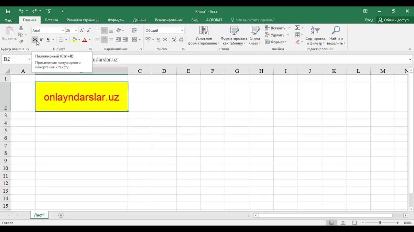The width and height of the screenshot is (414, 232).
Task: Click Общий доступ share button
Action: click(x=394, y=20)
